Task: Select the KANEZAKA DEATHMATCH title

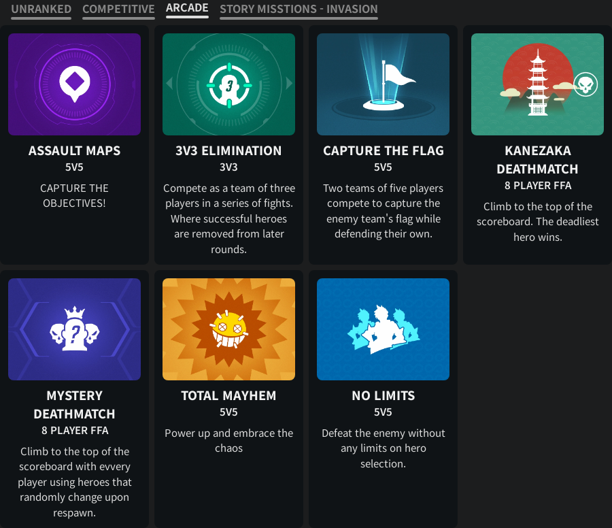Action: pos(537,160)
